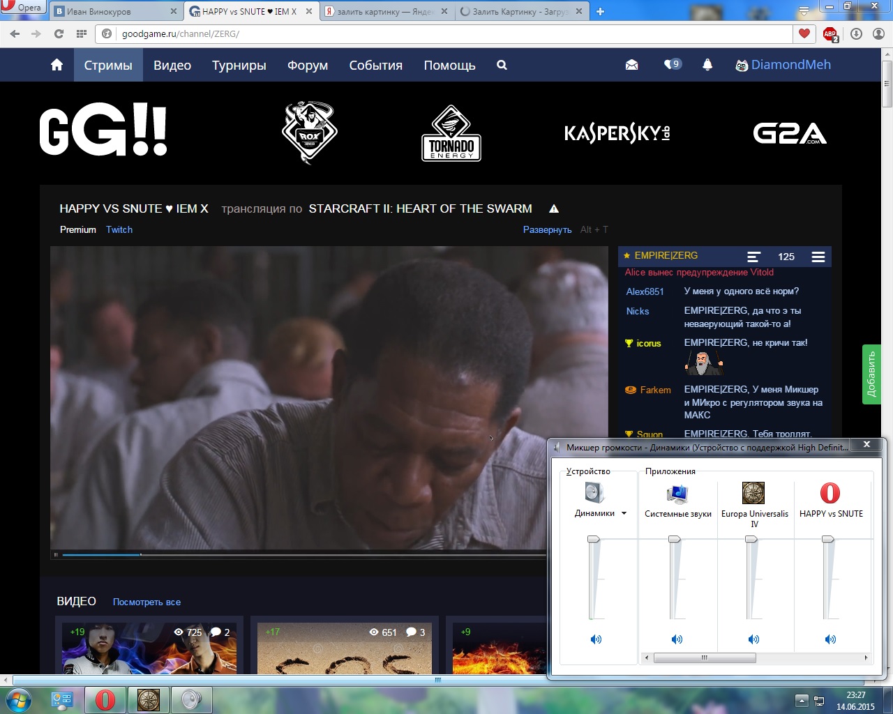
Task: Mute Europa Universalis IV in mixer
Action: point(753,639)
